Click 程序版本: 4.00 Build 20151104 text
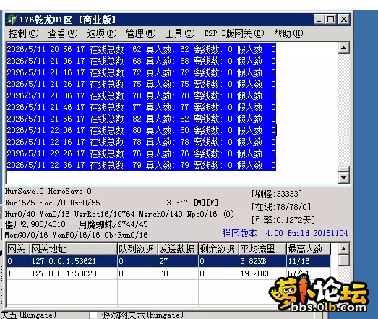 click(285, 233)
